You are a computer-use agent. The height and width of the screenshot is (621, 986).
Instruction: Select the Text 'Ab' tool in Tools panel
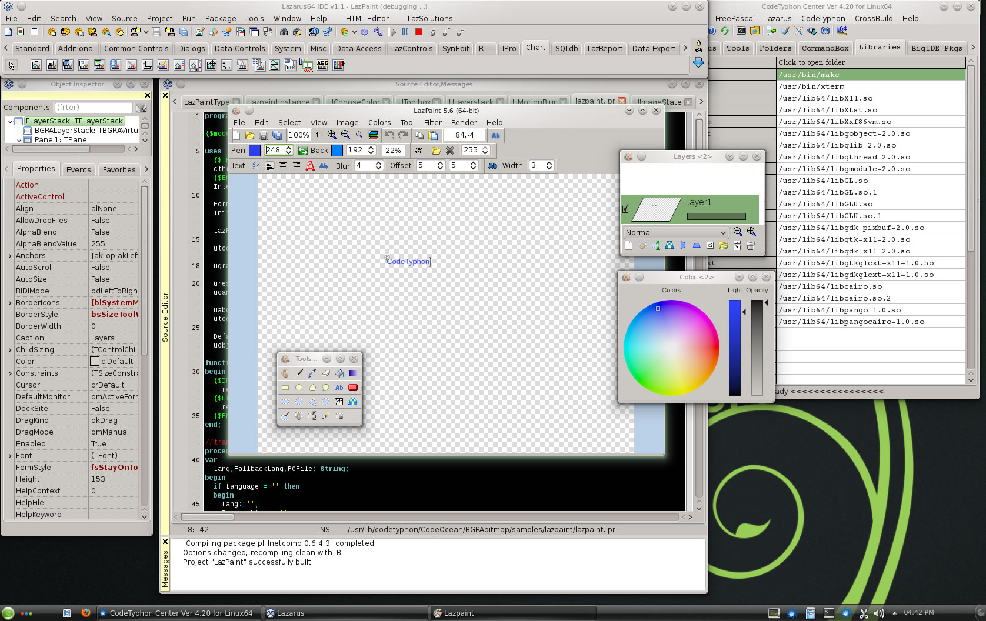coord(339,388)
